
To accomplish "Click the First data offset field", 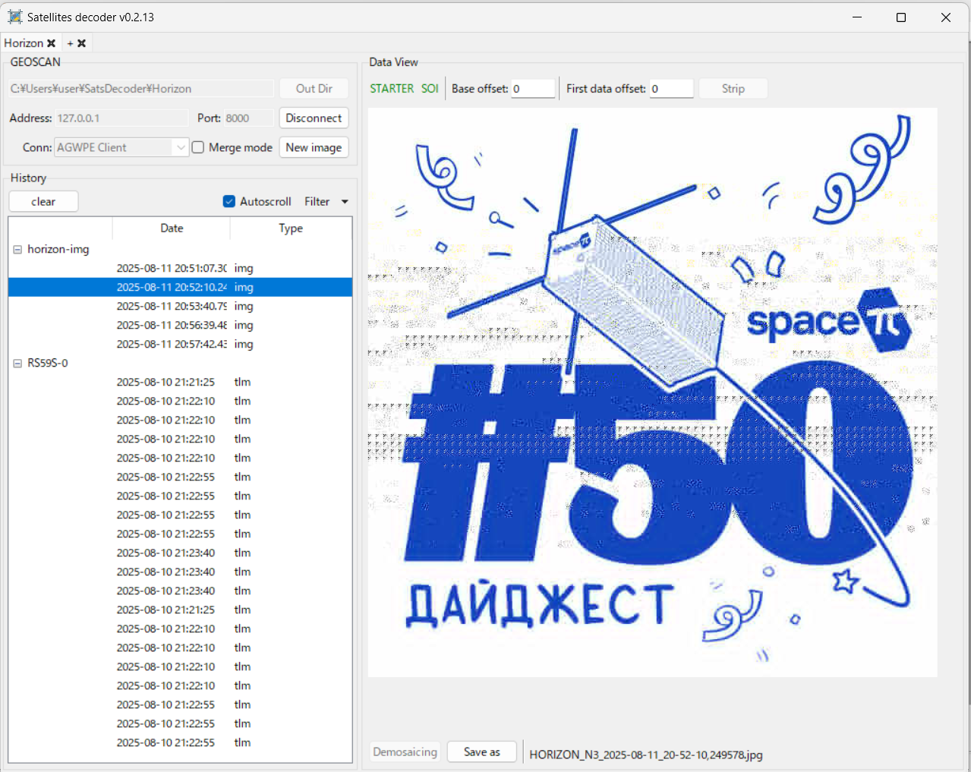I will pyautogui.click(x=671, y=89).
